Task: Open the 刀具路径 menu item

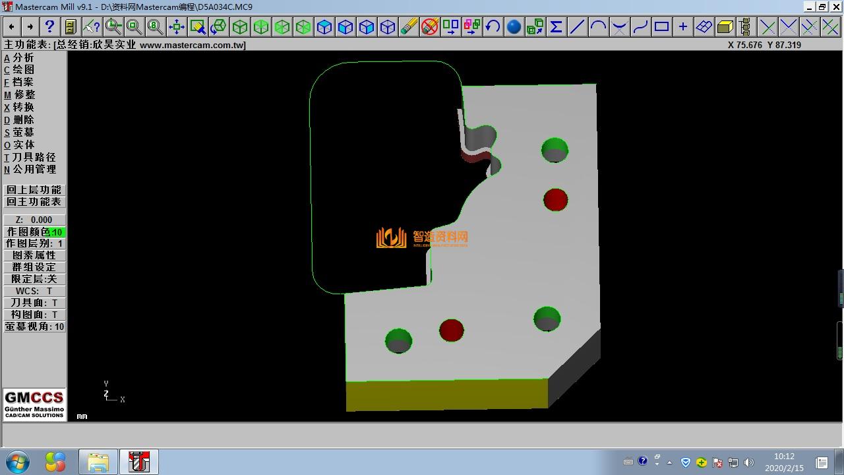Action: [x=34, y=157]
